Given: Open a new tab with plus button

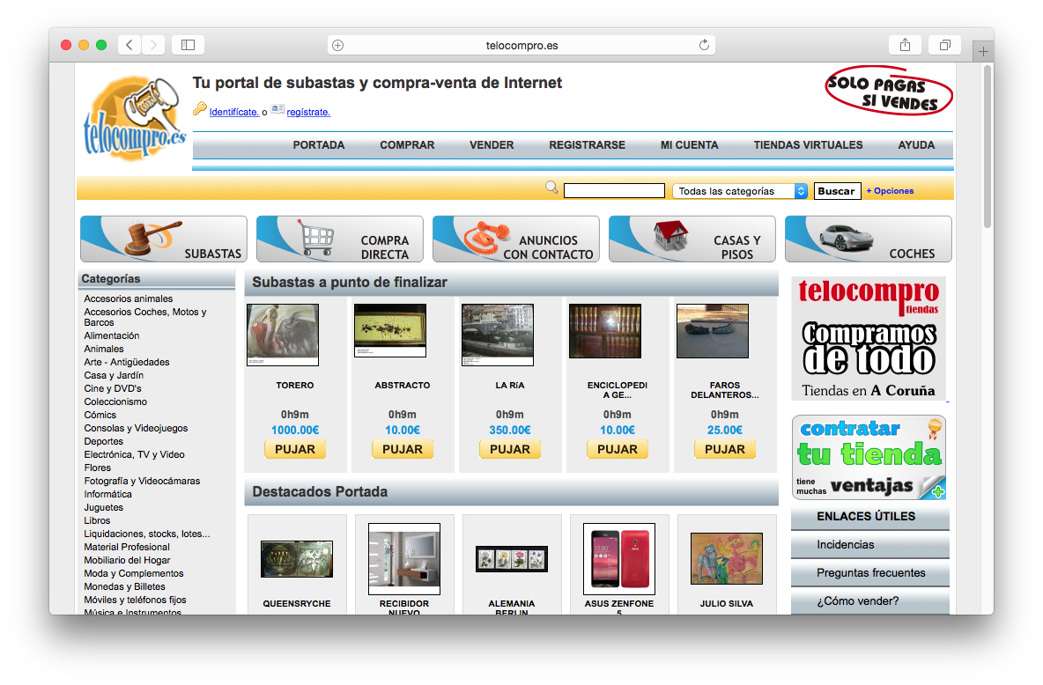Looking at the screenshot, I should (x=983, y=50).
